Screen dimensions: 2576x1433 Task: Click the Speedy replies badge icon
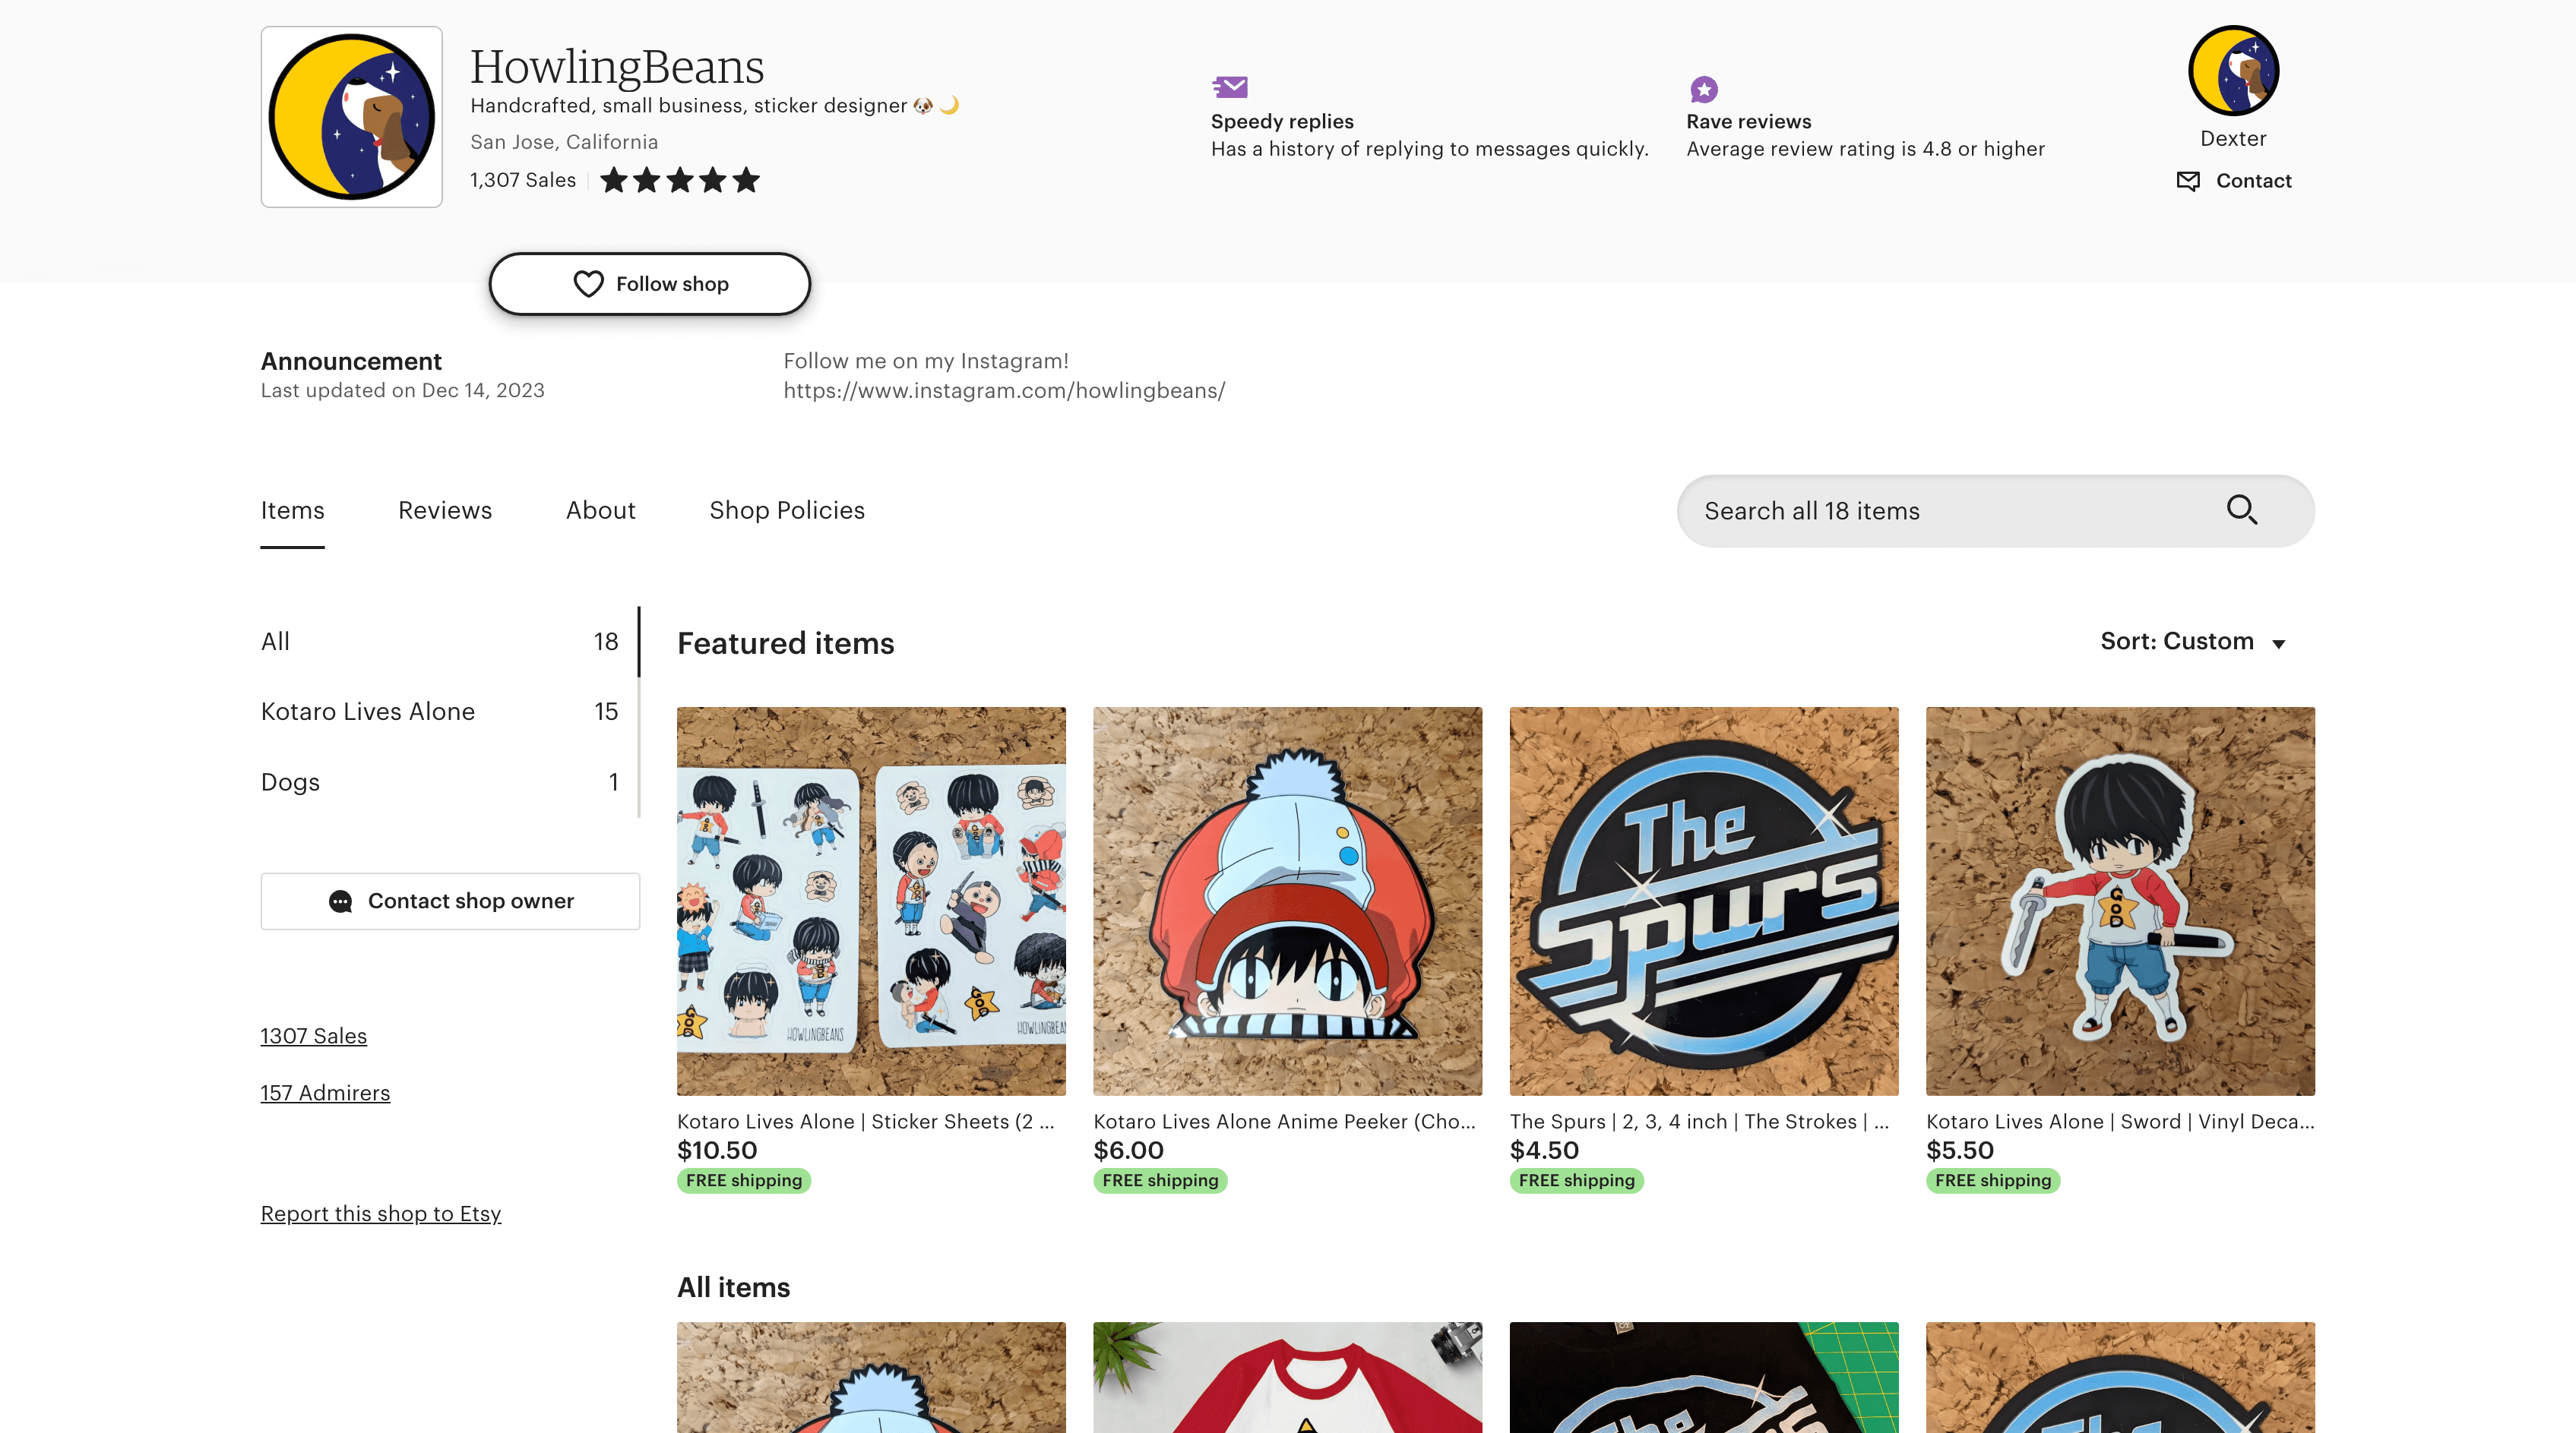click(1230, 87)
